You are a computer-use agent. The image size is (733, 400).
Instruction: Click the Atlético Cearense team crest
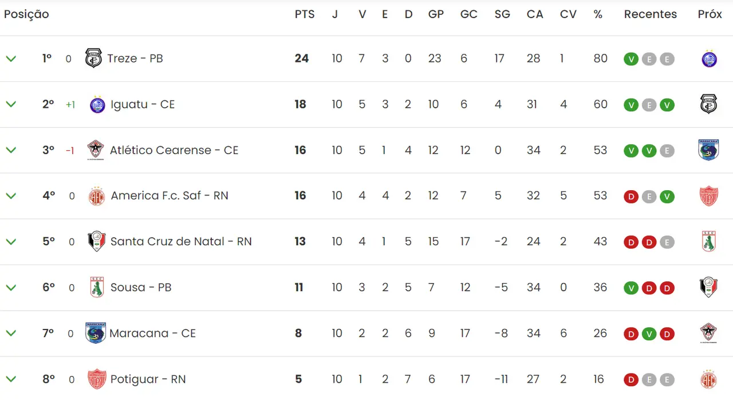pyautogui.click(x=96, y=150)
